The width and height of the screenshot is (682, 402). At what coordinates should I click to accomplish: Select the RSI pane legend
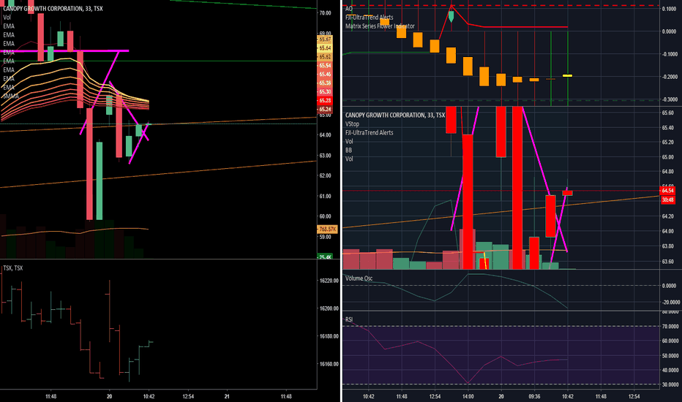pos(349,319)
